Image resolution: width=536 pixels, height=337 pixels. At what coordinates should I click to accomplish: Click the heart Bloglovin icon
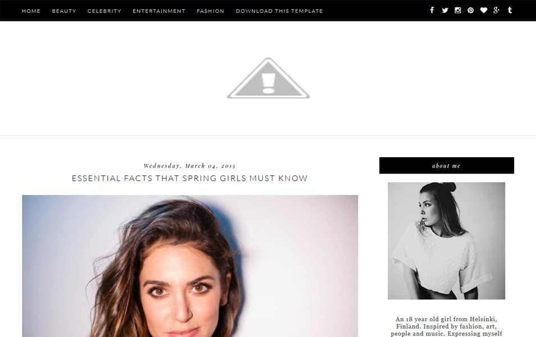click(x=483, y=10)
